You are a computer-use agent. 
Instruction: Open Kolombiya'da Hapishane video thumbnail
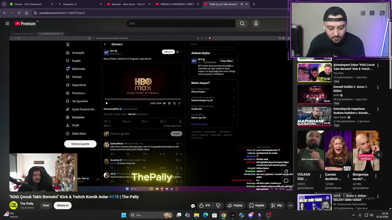pyautogui.click(x=315, y=116)
